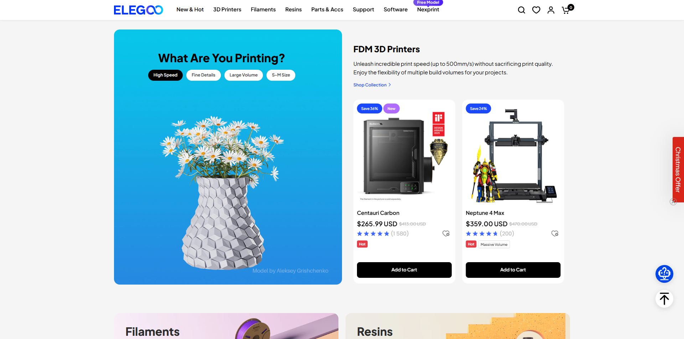Image resolution: width=684 pixels, height=339 pixels.
Task: Open the wishlist heart icon in header
Action: (536, 10)
